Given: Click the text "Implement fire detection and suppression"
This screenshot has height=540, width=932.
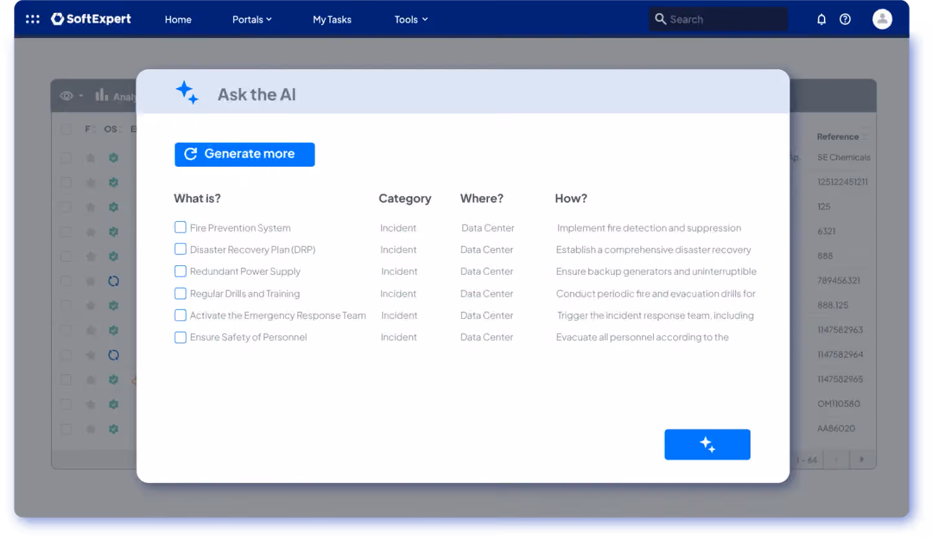Looking at the screenshot, I should pos(649,228).
